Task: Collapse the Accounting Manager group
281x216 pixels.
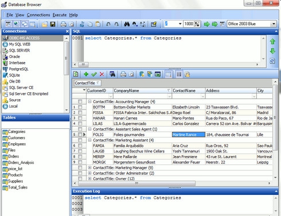Action: tap(89, 101)
